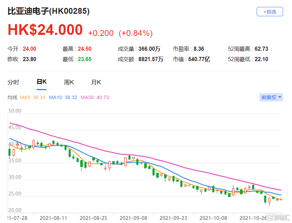The height and width of the screenshot is (223, 292).
Task: Click the 2021-09-08 date axis label
Action: tap(133, 218)
